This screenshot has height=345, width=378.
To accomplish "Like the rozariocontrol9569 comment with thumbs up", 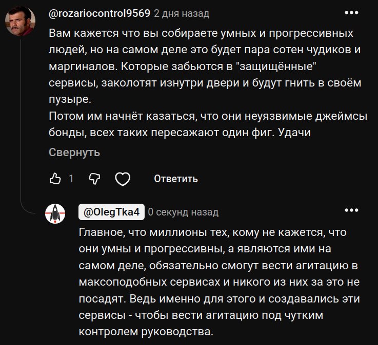I will click(55, 179).
